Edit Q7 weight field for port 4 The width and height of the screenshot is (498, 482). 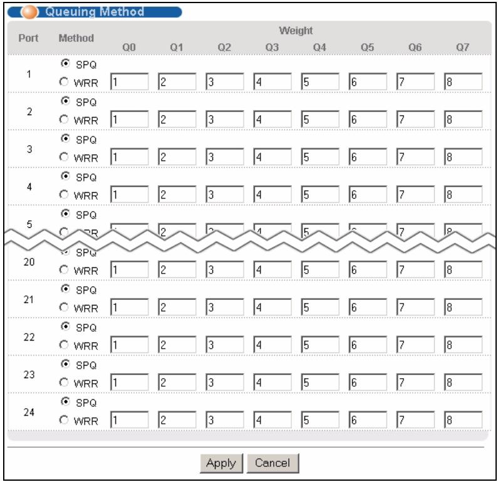point(463,194)
